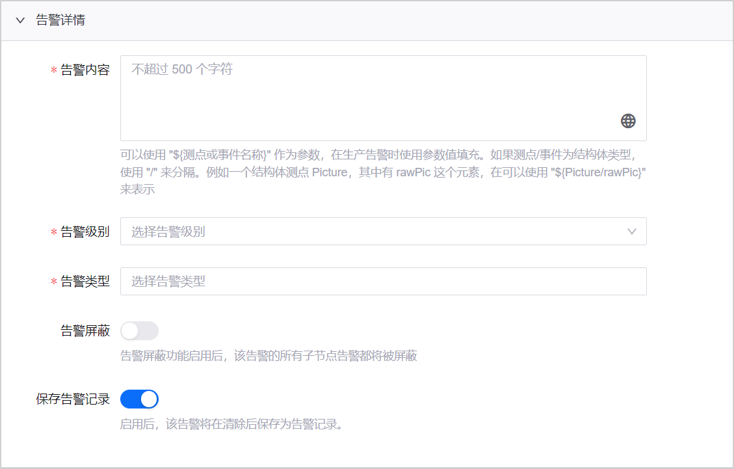Click the parameter usage hint below 告警内容

tap(383, 172)
